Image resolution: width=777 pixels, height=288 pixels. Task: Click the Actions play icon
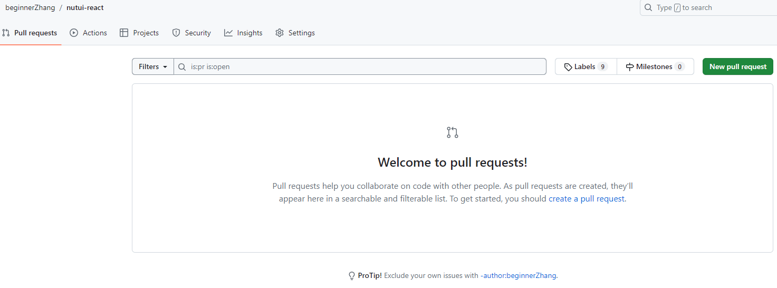click(74, 33)
